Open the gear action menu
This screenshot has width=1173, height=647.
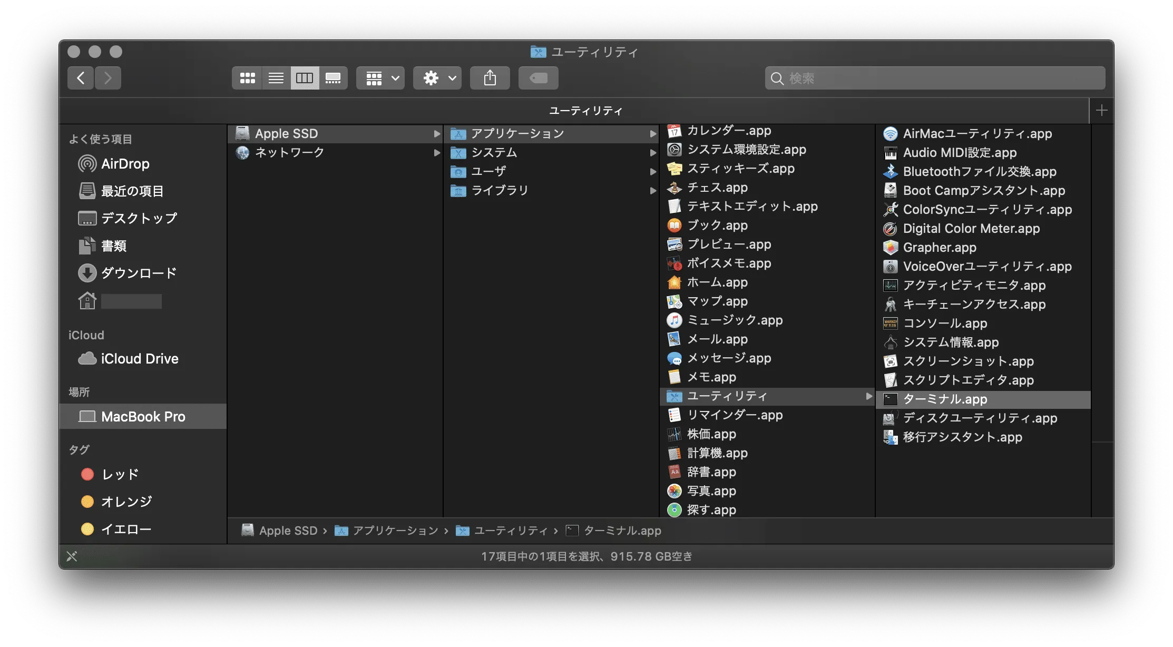pos(437,79)
